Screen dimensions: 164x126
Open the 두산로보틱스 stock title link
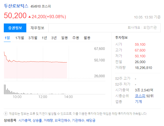(x=16, y=6)
